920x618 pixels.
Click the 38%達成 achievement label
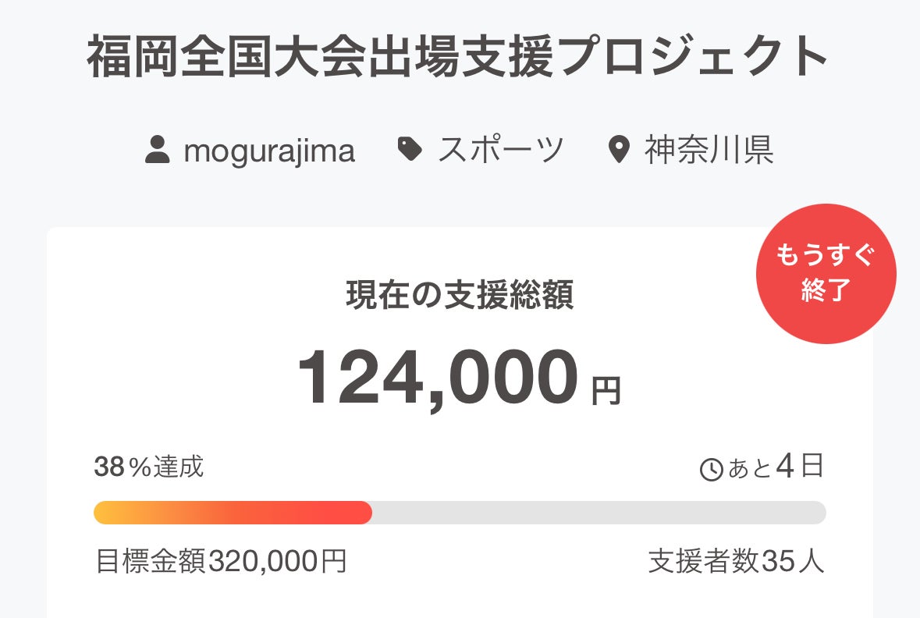[148, 467]
